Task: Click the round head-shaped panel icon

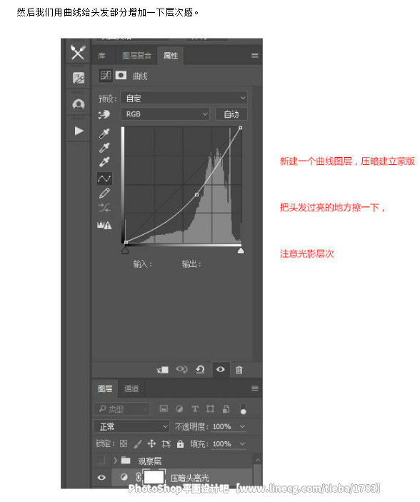Action: (79, 104)
